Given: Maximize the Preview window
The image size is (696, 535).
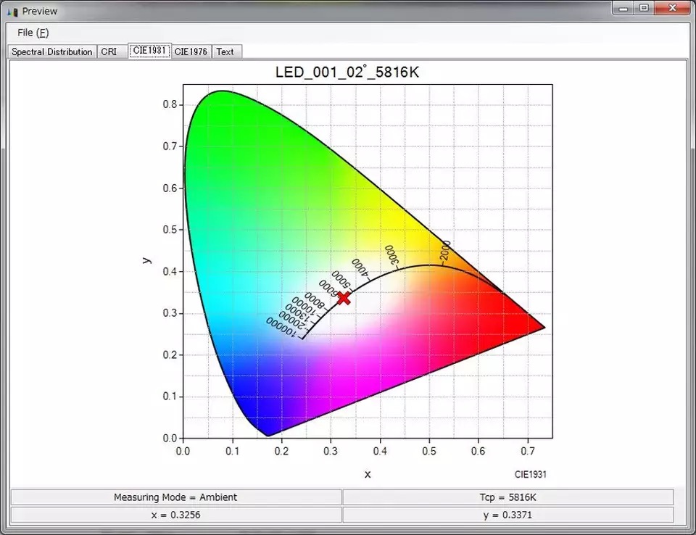Looking at the screenshot, I should tap(643, 9).
